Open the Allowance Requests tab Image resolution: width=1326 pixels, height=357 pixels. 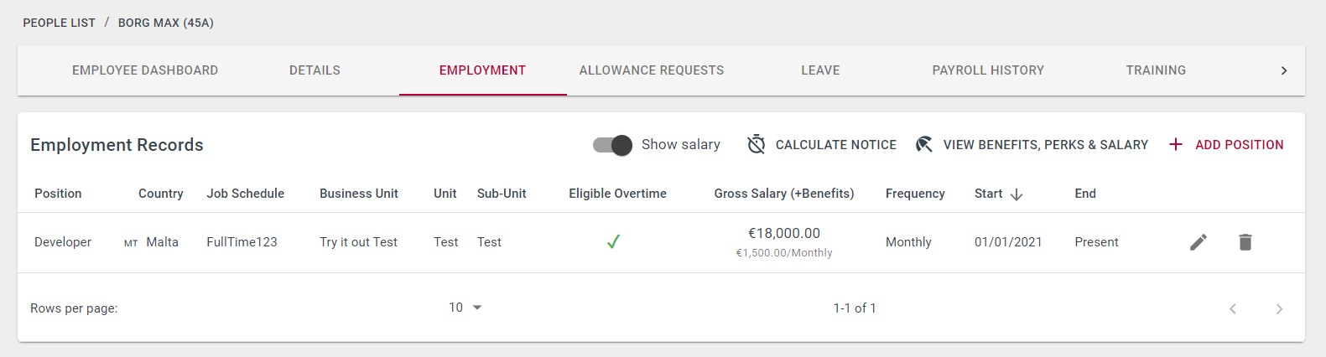652,70
